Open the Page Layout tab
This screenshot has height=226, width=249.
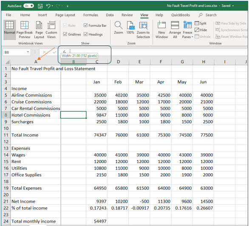[65, 15]
